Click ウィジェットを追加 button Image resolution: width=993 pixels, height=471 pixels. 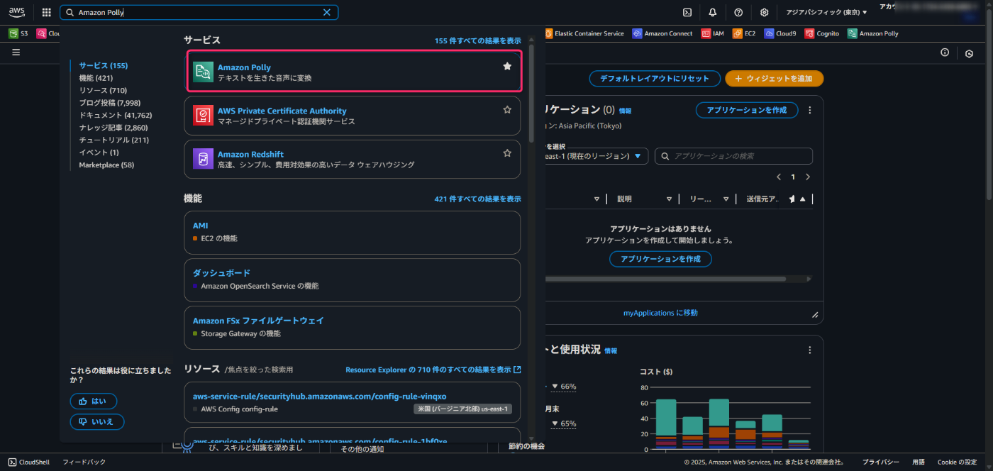[x=774, y=79]
